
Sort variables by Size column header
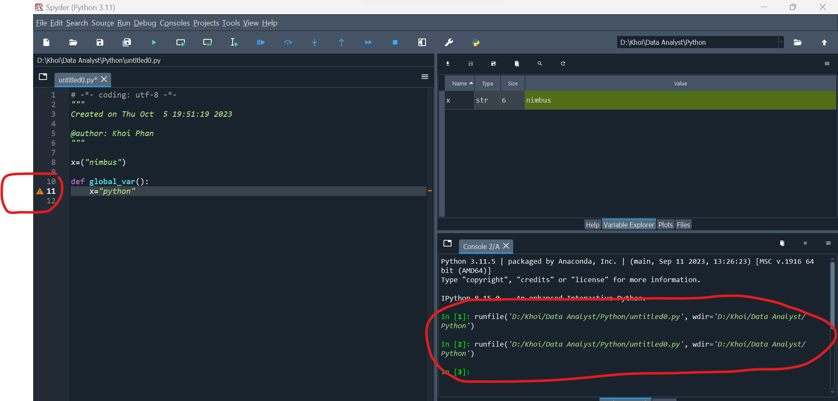pyautogui.click(x=513, y=83)
